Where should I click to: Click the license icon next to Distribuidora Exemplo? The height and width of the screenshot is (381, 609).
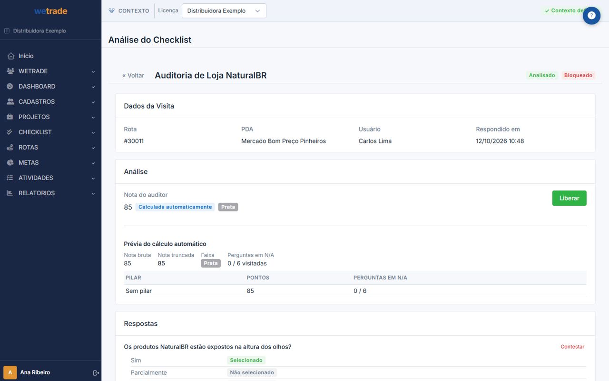[x=7, y=31]
